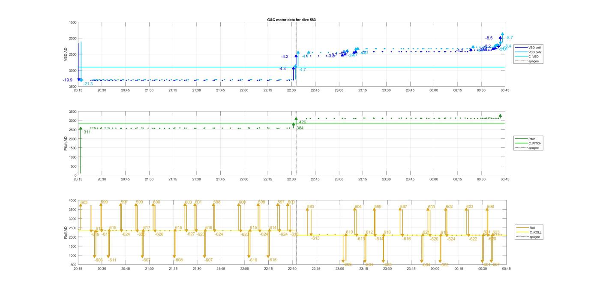
Task: Click the "20:15" tick on the Pitch plot
Action: 78,179
